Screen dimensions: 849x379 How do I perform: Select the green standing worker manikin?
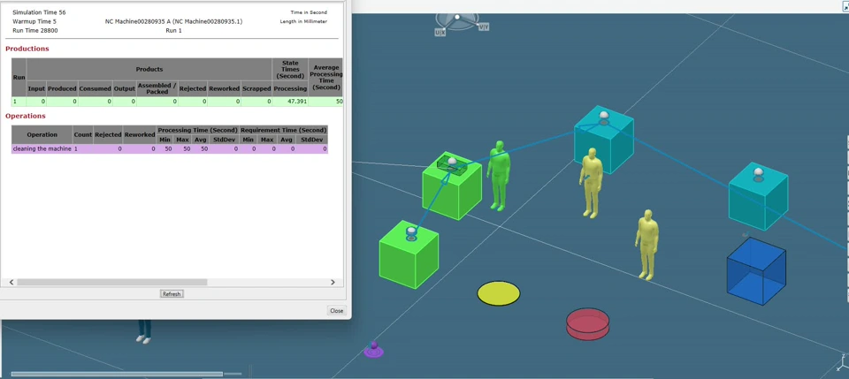498,175
